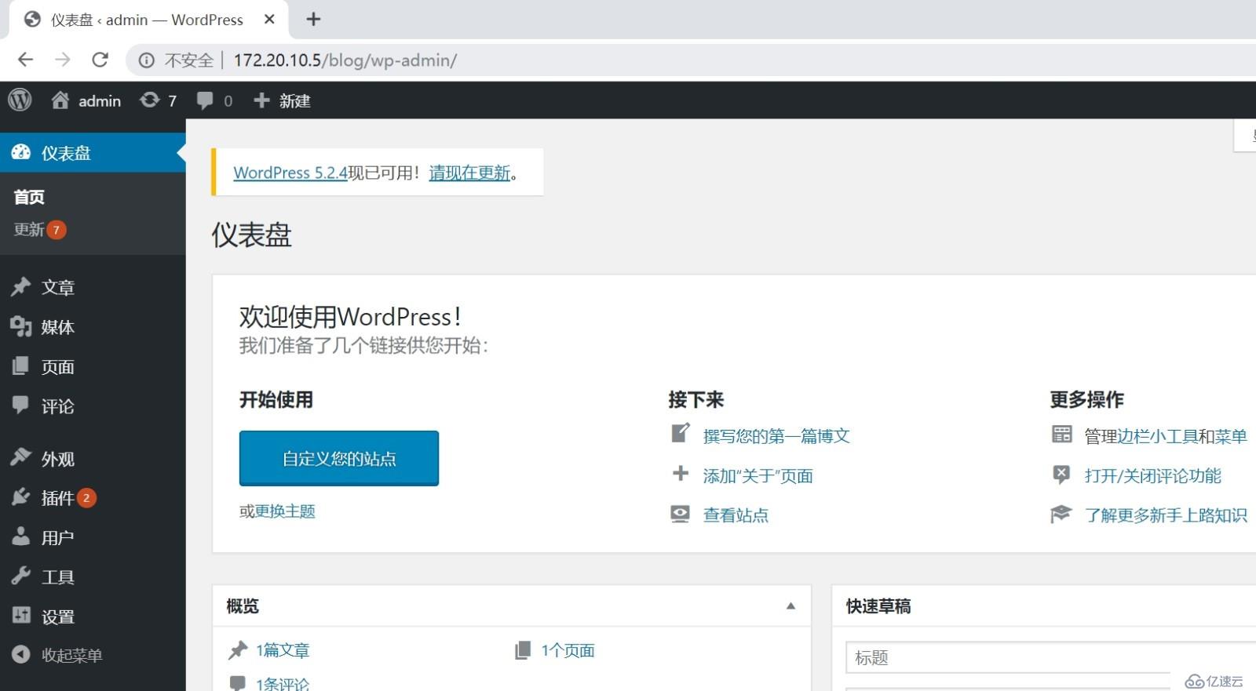The image size is (1256, 691).
Task: Open the 更新 submenu item with badge 7
Action: pos(40,230)
